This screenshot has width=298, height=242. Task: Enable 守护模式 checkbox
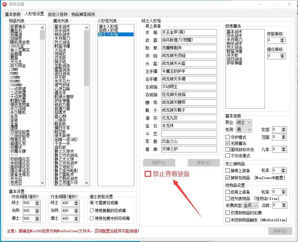(227, 137)
